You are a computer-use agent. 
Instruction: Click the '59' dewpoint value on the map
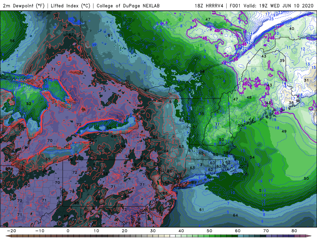pyautogui.click(x=109, y=128)
